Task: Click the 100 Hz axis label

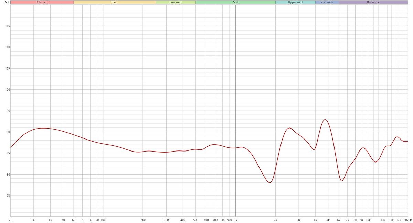Action: click(103, 220)
